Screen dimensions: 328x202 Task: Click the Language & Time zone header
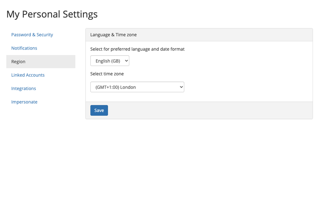pos(113,35)
